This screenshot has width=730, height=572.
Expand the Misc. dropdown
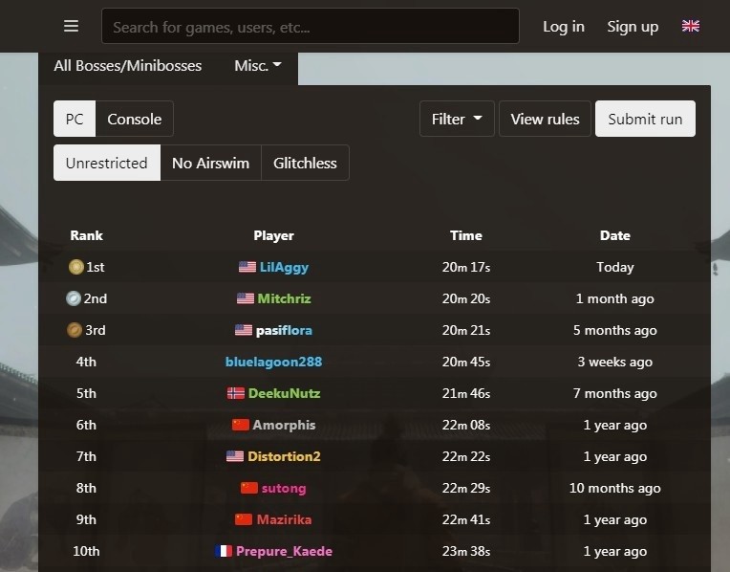pyautogui.click(x=257, y=66)
